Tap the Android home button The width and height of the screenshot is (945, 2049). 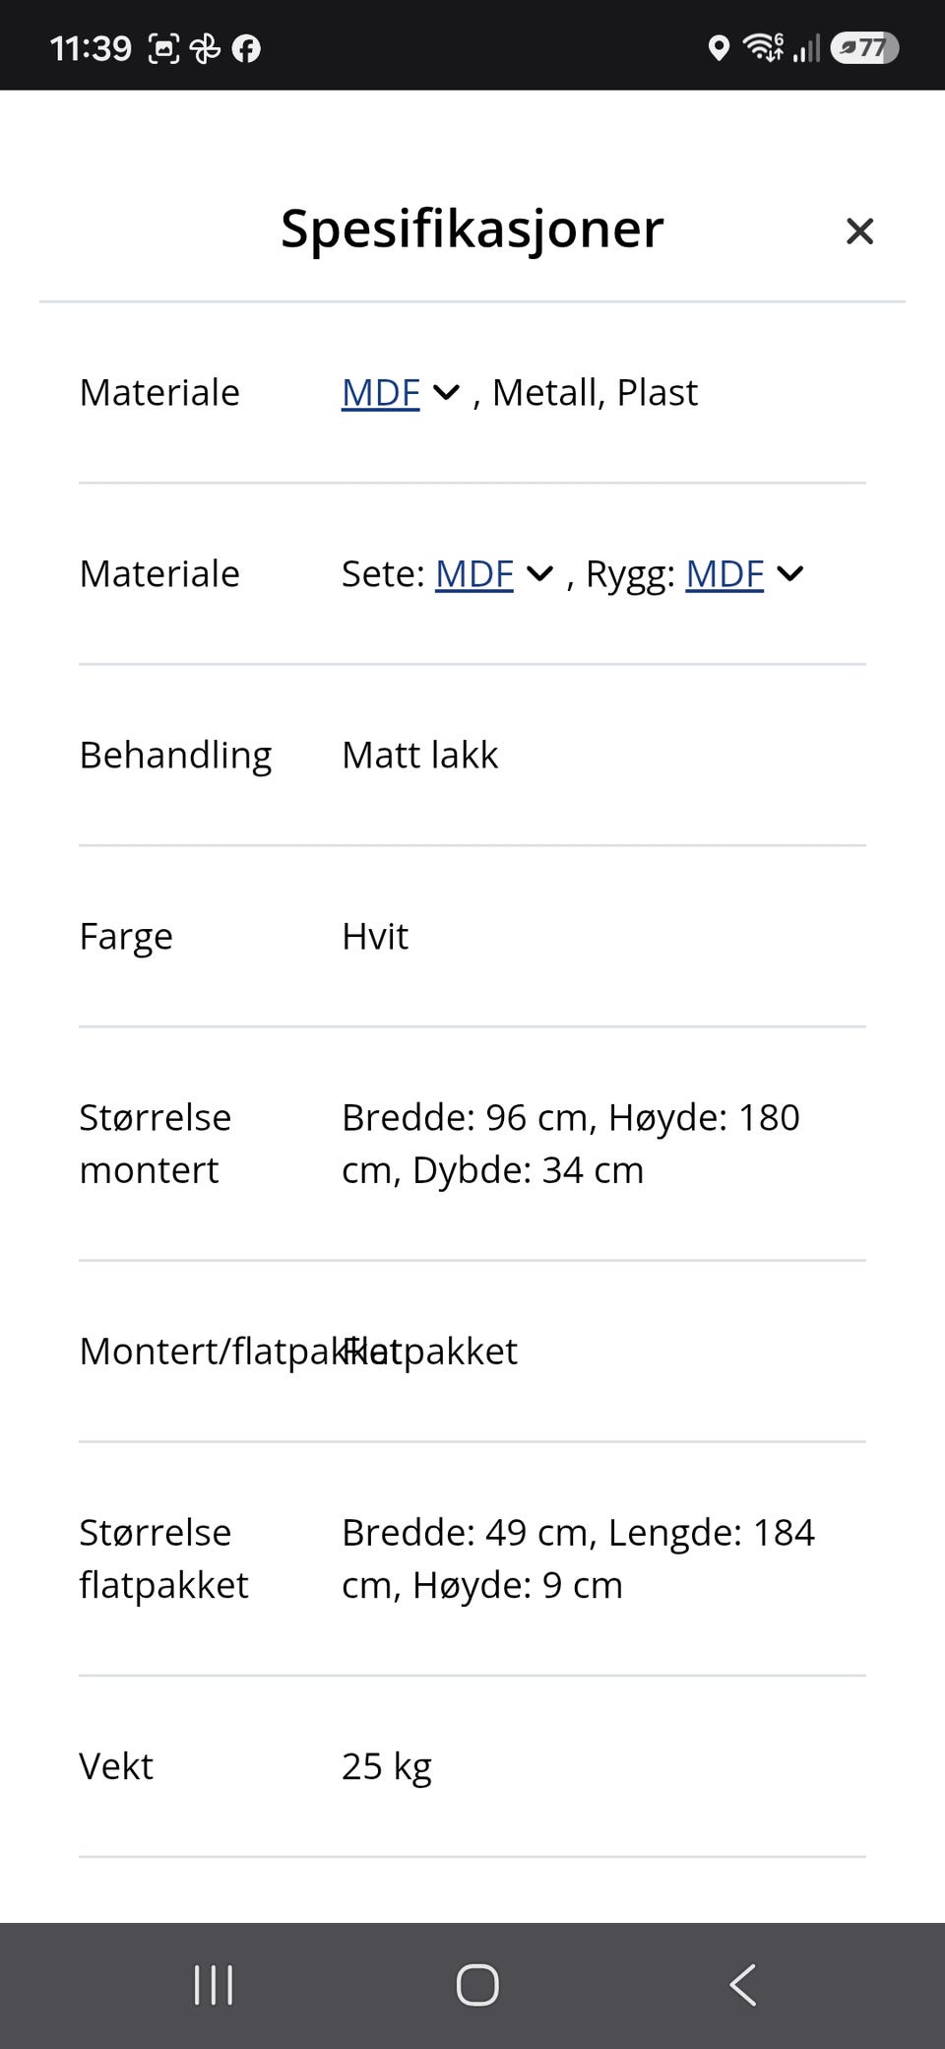tap(477, 1985)
